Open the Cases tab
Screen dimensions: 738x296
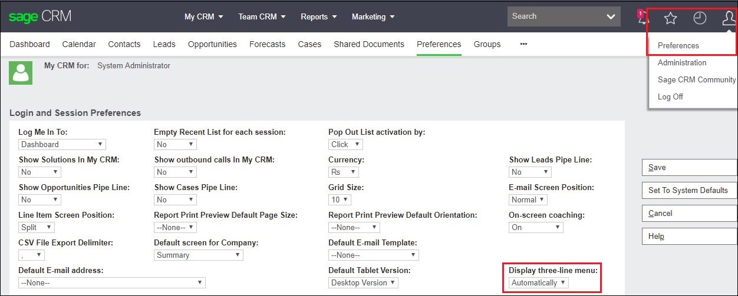[x=309, y=44]
